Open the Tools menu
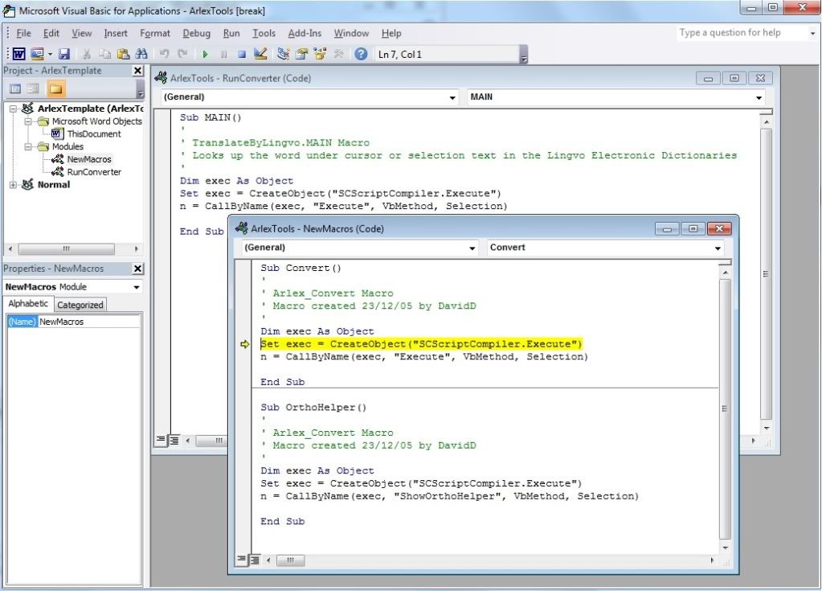Screen dimensions: 822x591 coord(264,33)
